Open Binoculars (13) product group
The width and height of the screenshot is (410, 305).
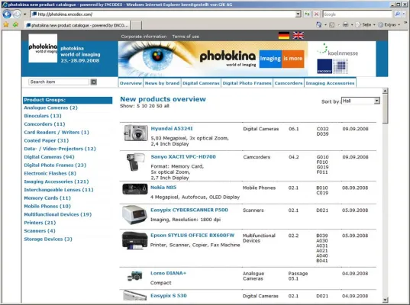pyautogui.click(x=43, y=116)
